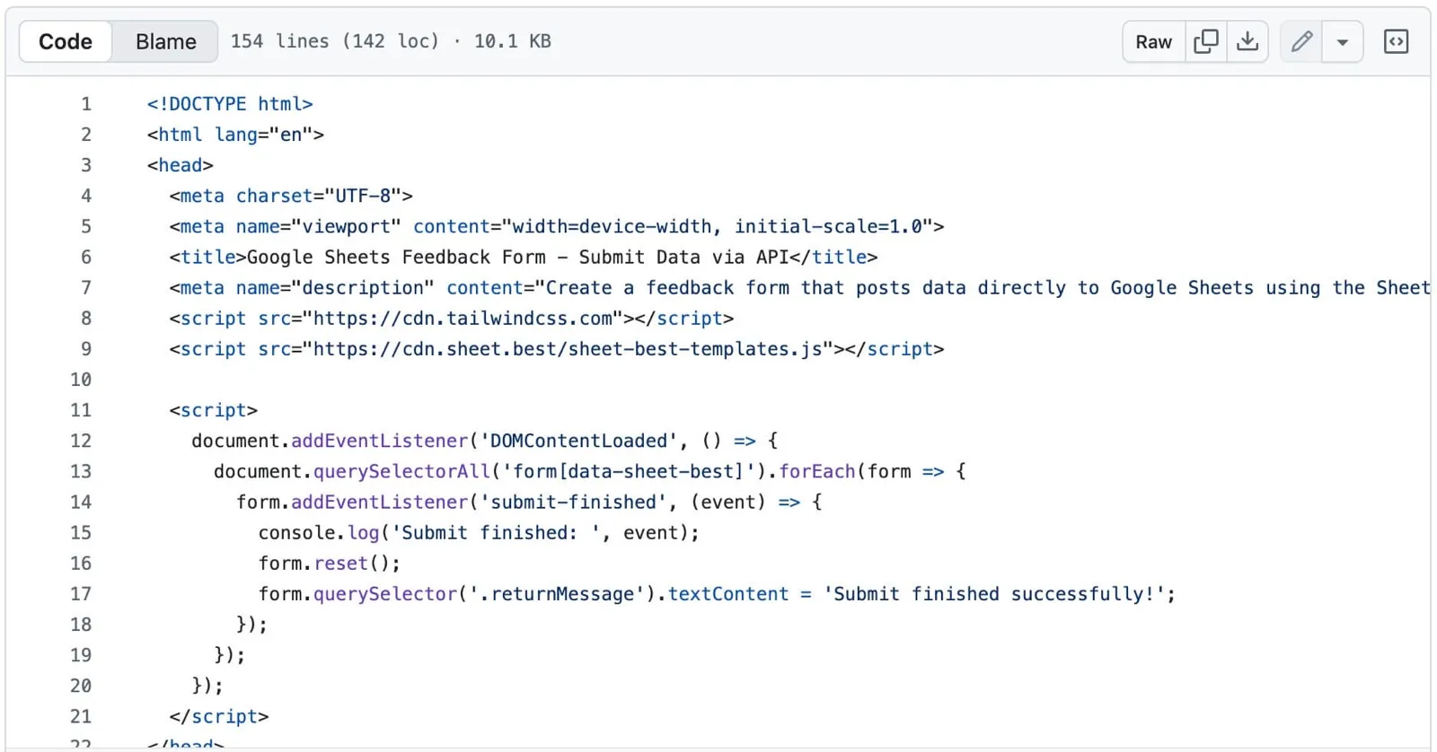Expand the more edit options caret
Image resolution: width=1437 pixels, height=752 pixels.
[x=1343, y=42]
